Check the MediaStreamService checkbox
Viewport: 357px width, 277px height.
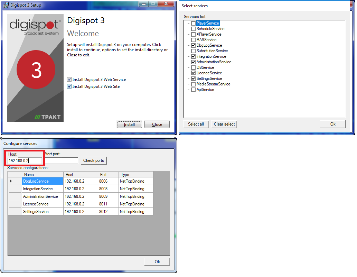pos(193,84)
